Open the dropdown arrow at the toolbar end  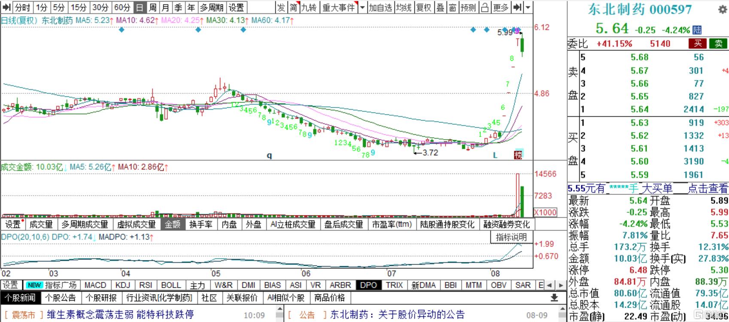528,7
